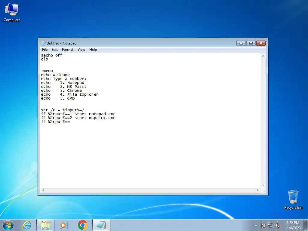
Task: Click the 'echo Welcome' line
Action: pyautogui.click(x=55, y=75)
